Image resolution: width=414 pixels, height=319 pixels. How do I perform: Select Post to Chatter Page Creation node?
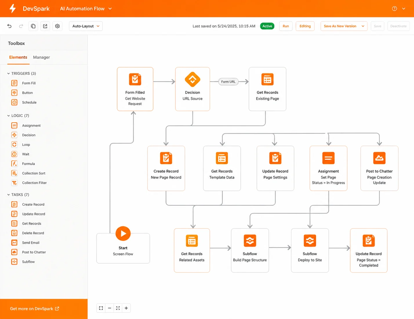(x=379, y=168)
